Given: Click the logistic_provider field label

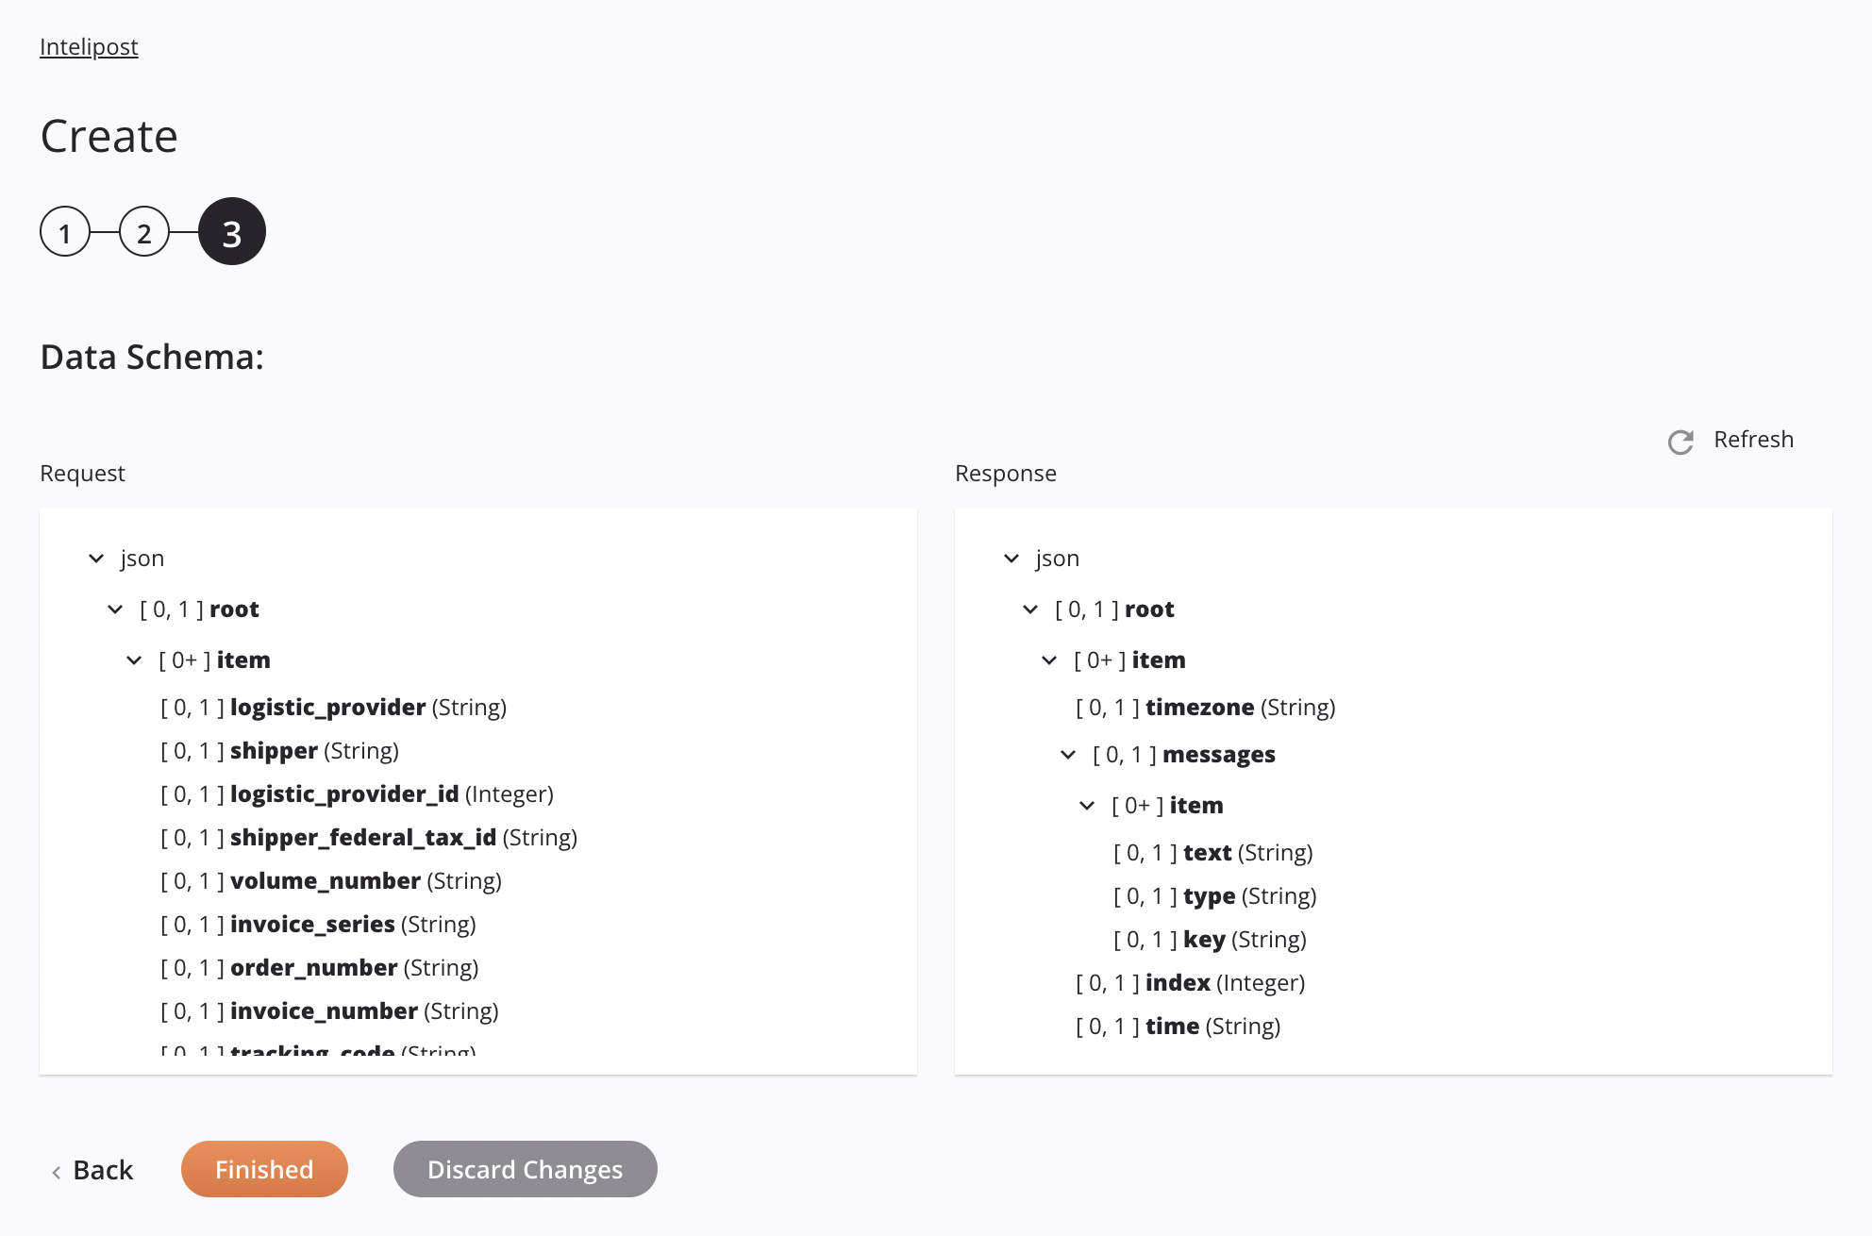Looking at the screenshot, I should pyautogui.click(x=327, y=707).
